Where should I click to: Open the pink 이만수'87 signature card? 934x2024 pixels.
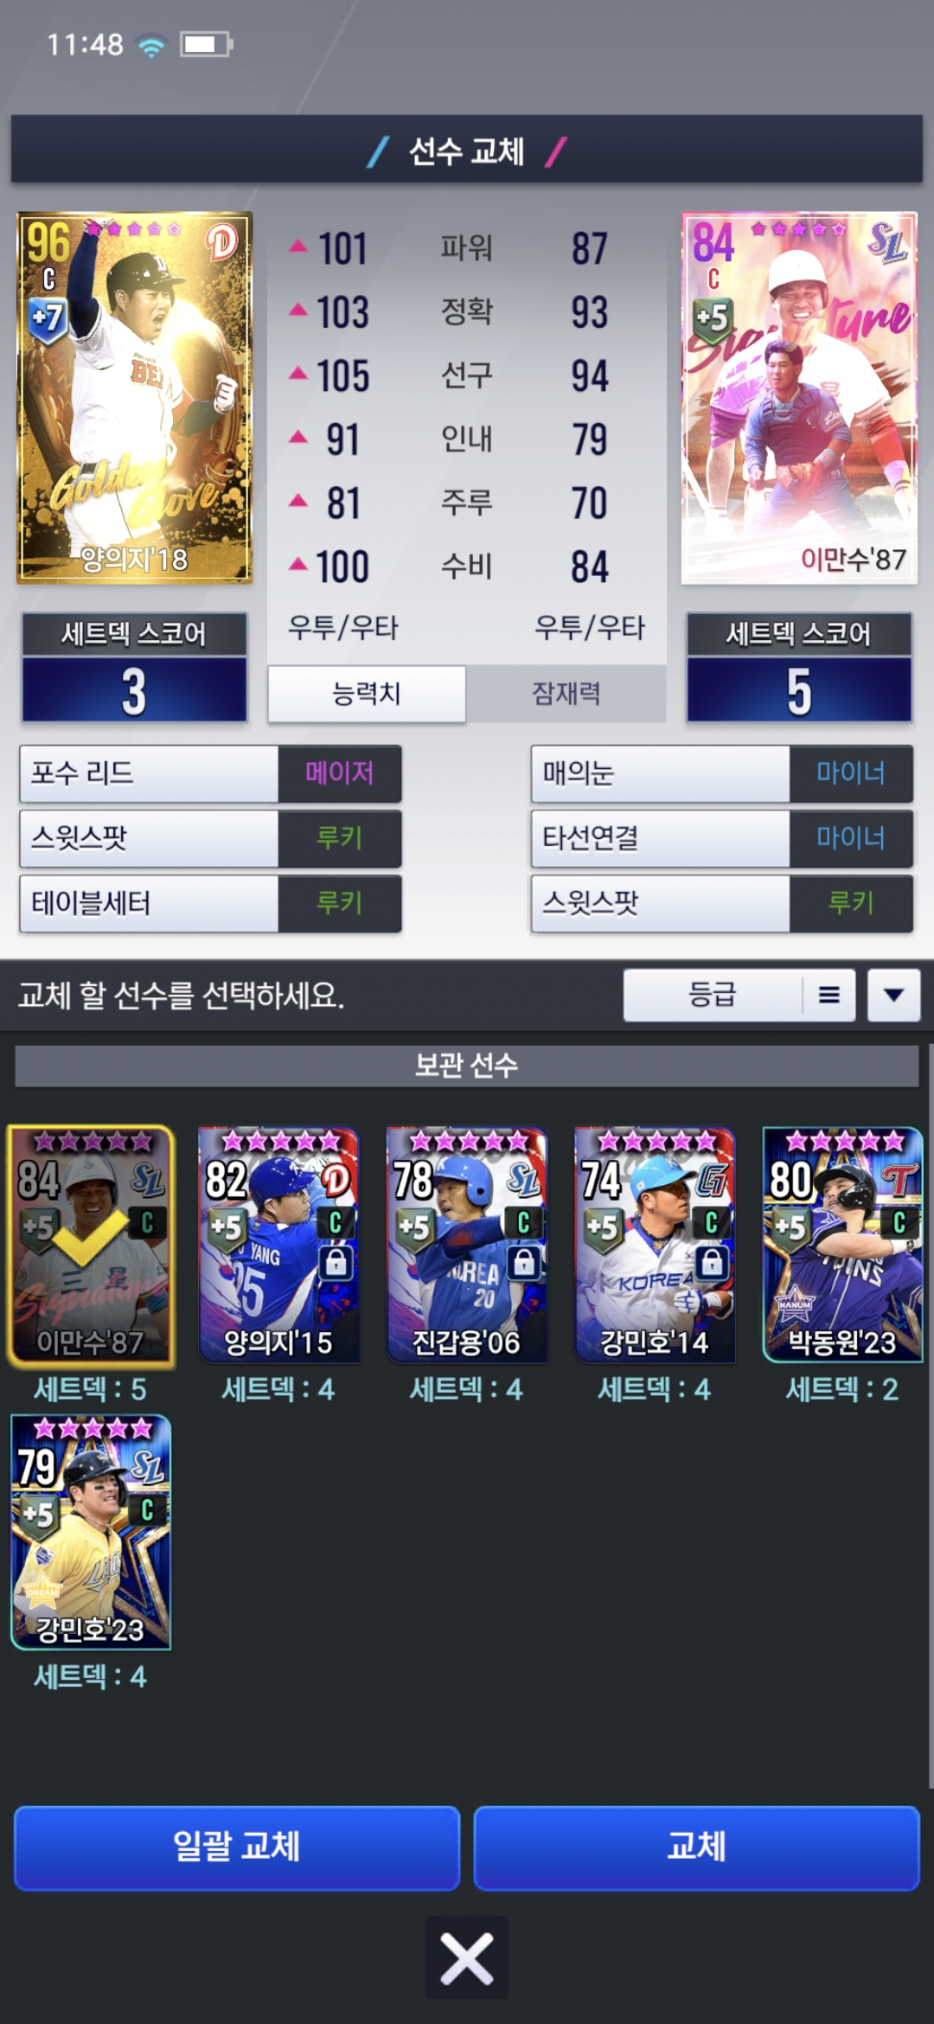(x=799, y=398)
